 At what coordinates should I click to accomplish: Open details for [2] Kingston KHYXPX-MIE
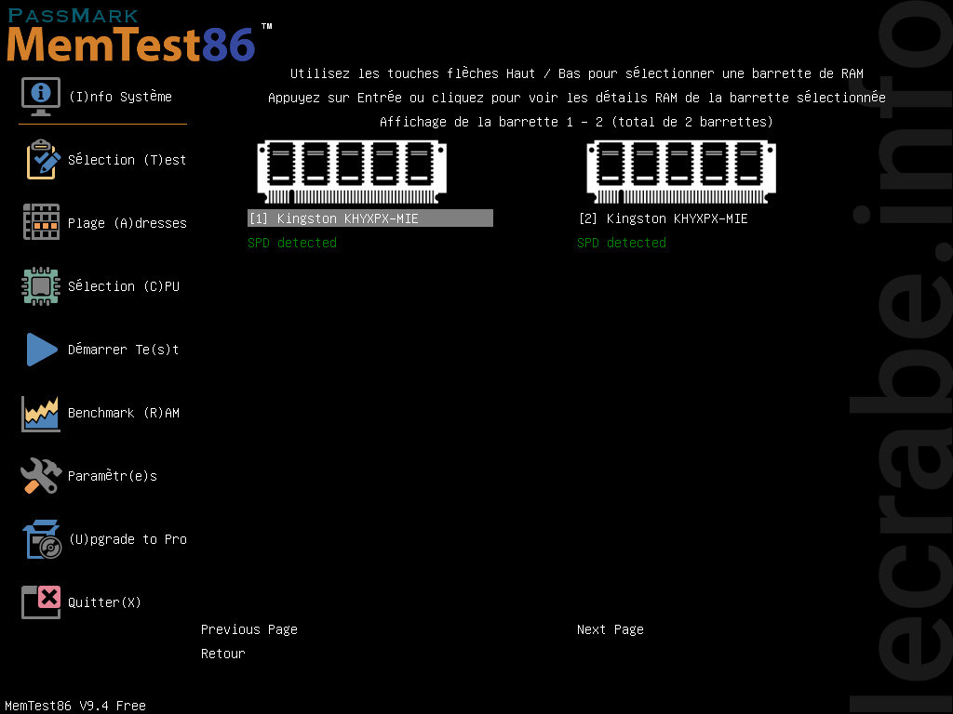[663, 218]
